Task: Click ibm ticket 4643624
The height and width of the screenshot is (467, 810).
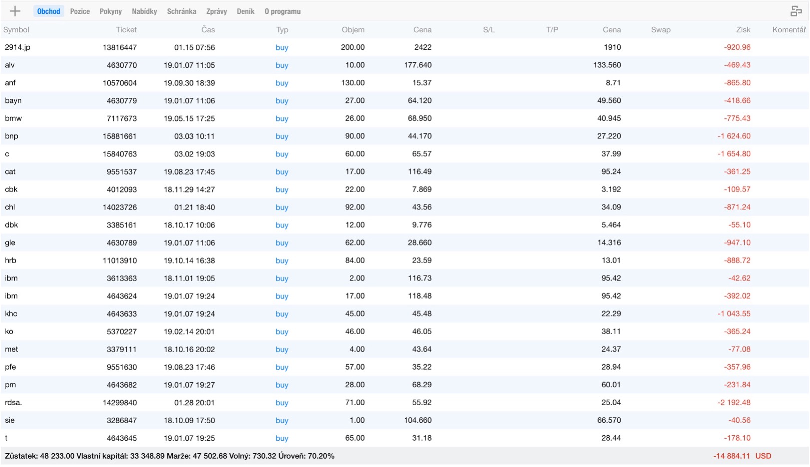Action: [122, 296]
